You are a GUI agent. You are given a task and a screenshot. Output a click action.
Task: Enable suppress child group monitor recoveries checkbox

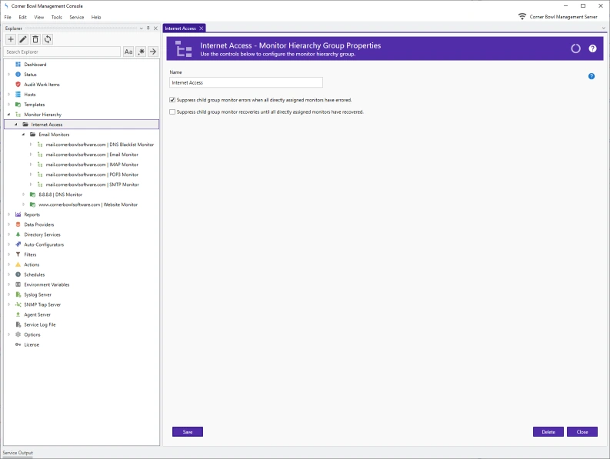(172, 111)
